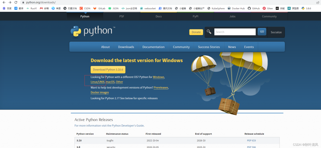321x148 pixels.
Task: Open the websocket bookmark
Action: (x=148, y=8)
